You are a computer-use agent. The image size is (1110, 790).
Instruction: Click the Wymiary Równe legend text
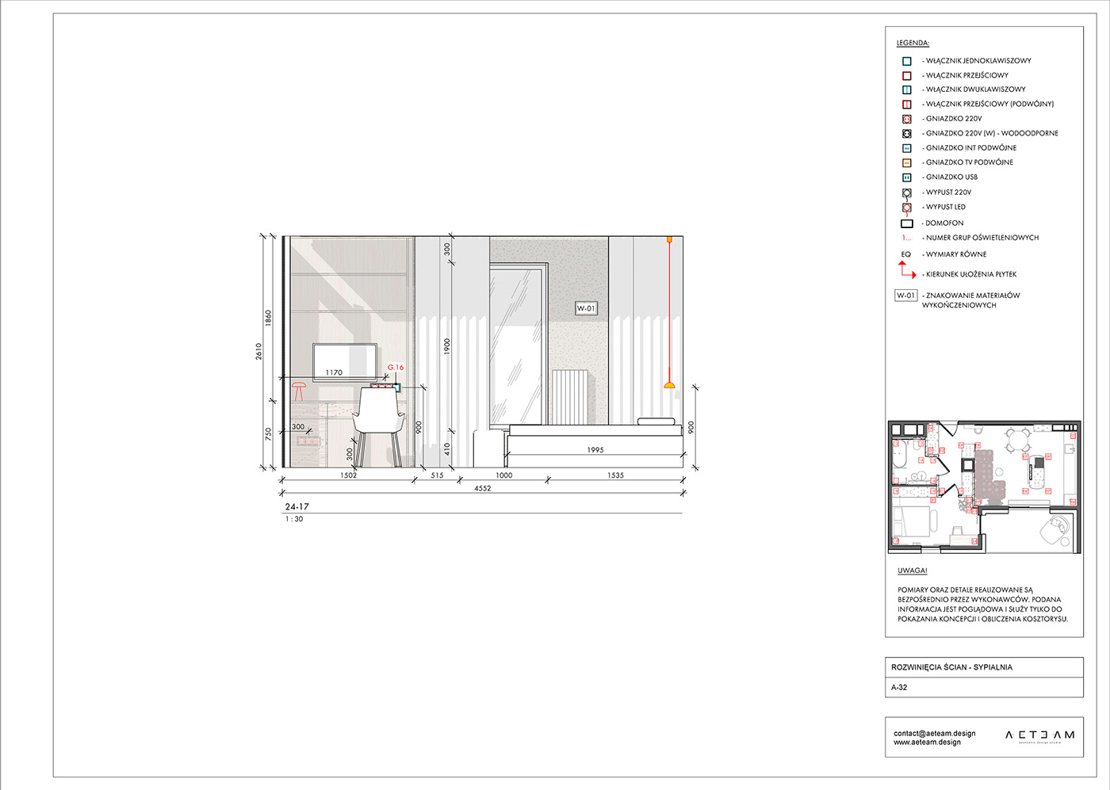point(956,254)
